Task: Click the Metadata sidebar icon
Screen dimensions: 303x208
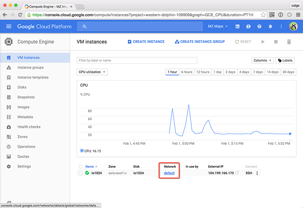Action: (9, 117)
